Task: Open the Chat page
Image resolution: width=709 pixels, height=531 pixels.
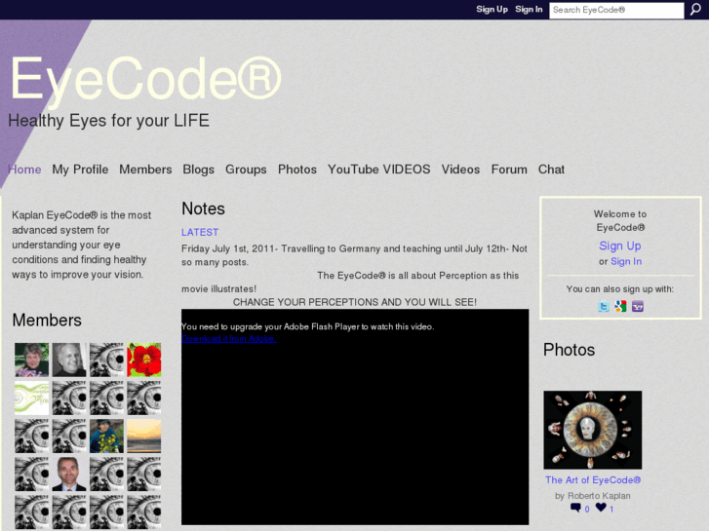Action: click(x=551, y=170)
